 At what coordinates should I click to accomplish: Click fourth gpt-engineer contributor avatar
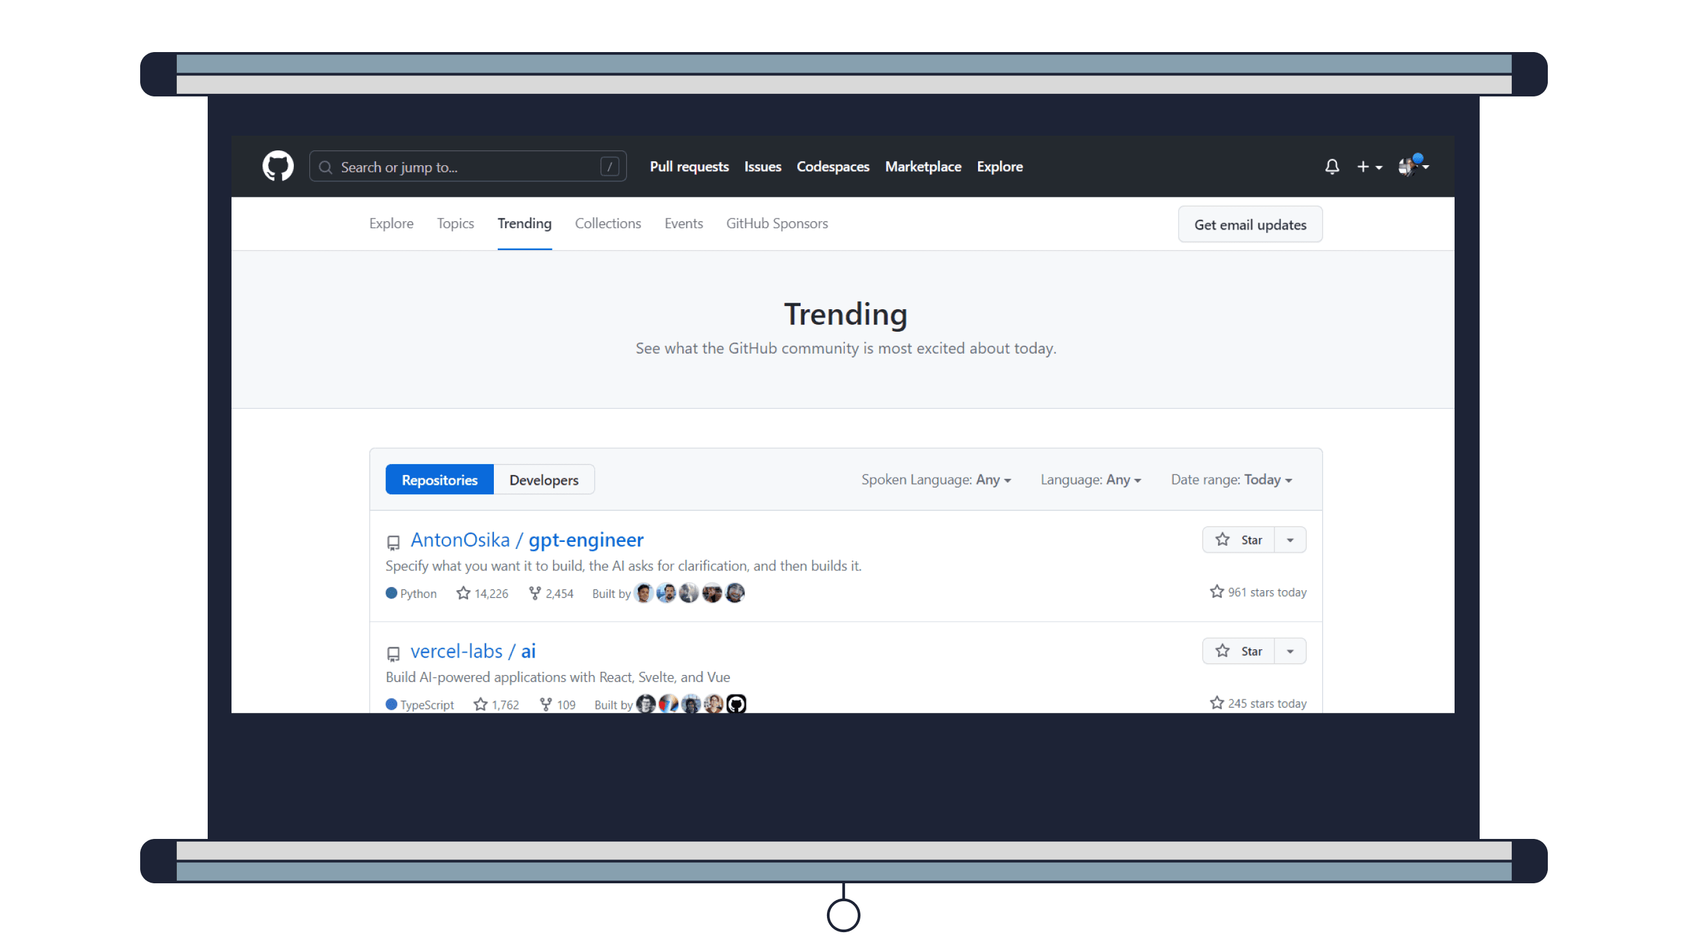pos(712,593)
